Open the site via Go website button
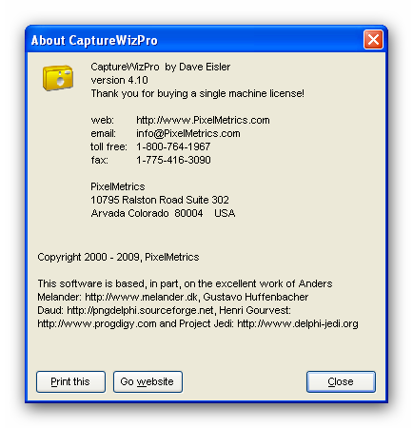This screenshot has height=428, width=413. pos(147,381)
